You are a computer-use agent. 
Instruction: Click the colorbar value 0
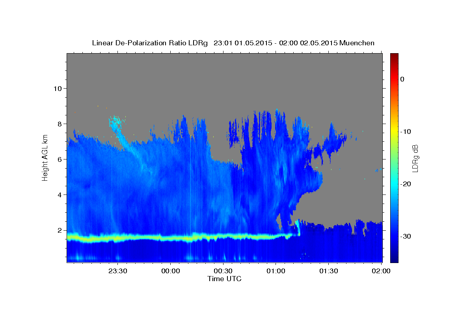[x=402, y=79]
